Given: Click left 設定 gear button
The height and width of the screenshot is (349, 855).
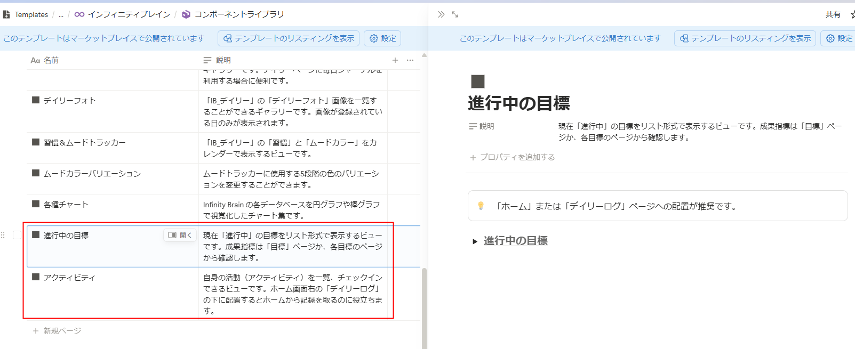Looking at the screenshot, I should pos(382,38).
